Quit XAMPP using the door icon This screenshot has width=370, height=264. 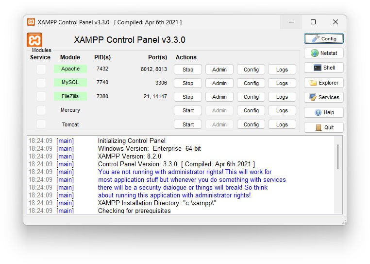click(x=324, y=127)
